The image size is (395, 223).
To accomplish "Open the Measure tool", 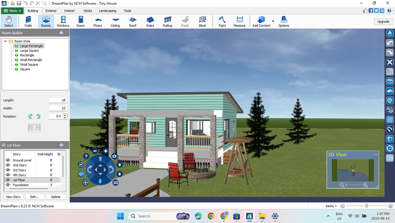I will point(239,21).
